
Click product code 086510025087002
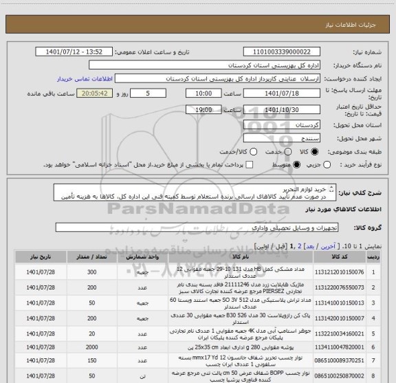coord(339,376)
